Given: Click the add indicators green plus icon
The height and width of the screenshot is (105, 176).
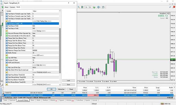Looking at the screenshot, I should 94,7.
